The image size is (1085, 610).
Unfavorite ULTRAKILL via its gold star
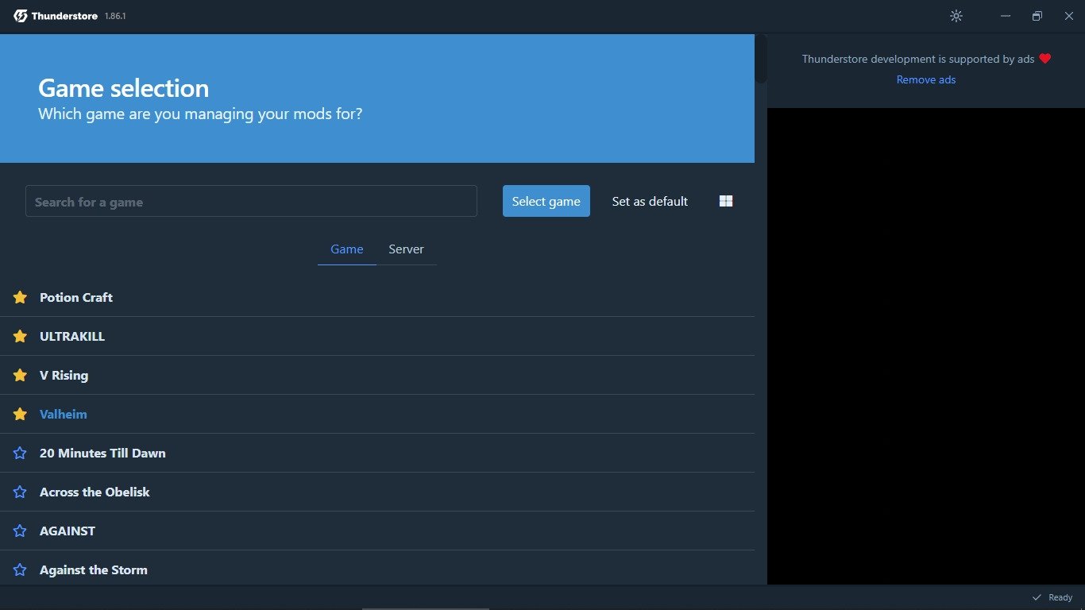click(20, 336)
